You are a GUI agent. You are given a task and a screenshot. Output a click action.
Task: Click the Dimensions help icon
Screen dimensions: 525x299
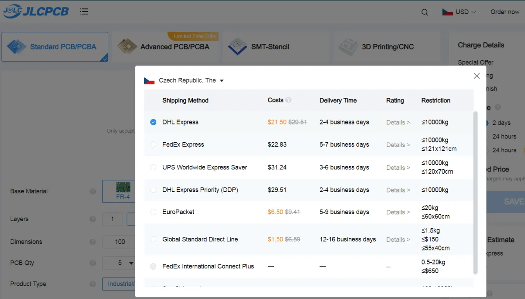[92, 242]
